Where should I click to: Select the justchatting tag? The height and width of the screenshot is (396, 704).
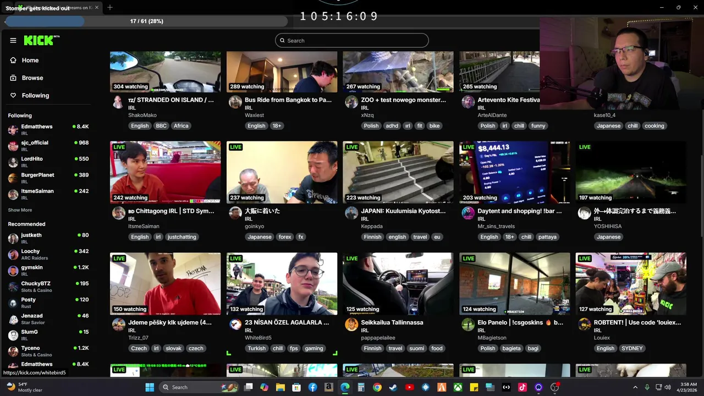point(182,237)
